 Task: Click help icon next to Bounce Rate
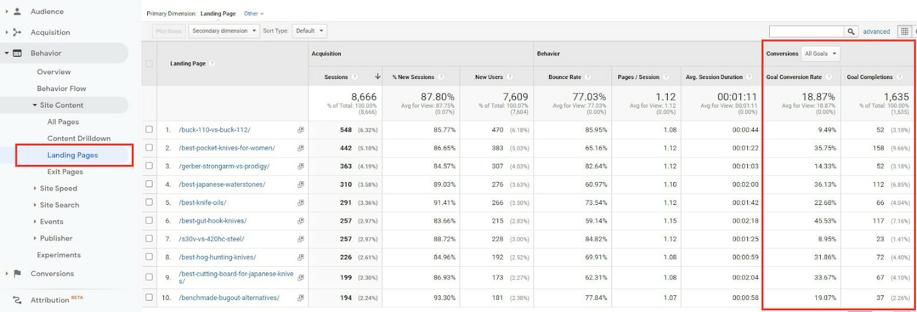coord(588,77)
